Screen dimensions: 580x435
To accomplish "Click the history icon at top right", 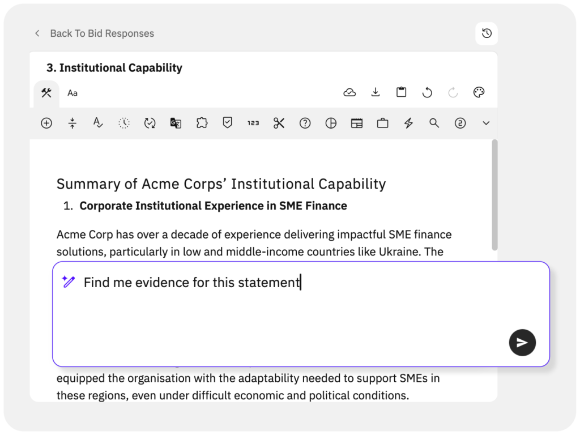I will [x=487, y=33].
